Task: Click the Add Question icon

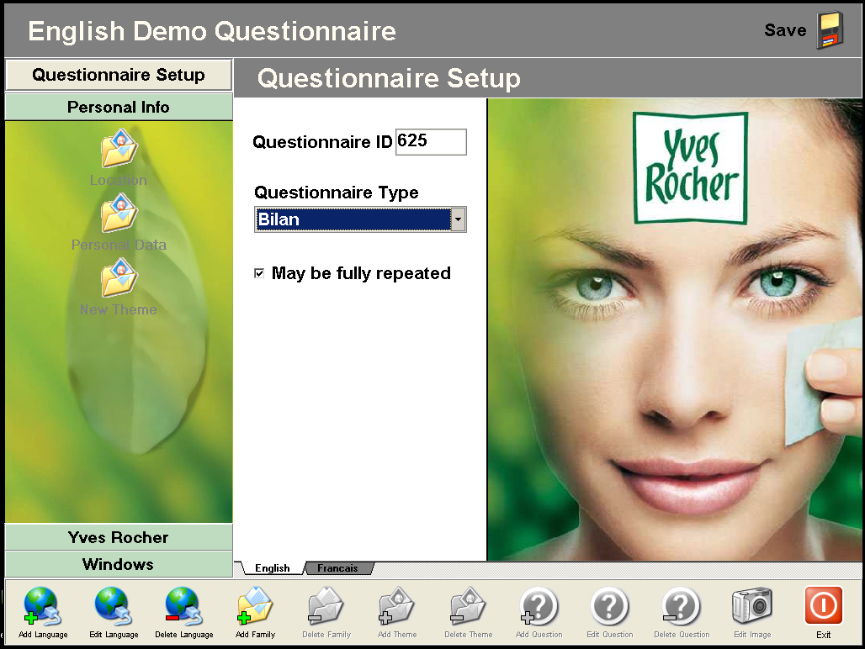Action: pyautogui.click(x=539, y=606)
